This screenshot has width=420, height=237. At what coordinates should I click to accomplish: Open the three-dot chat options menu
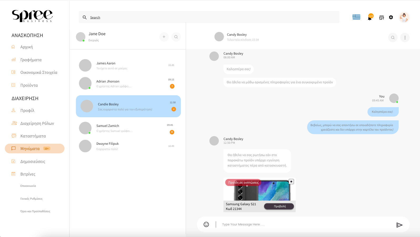pyautogui.click(x=405, y=38)
